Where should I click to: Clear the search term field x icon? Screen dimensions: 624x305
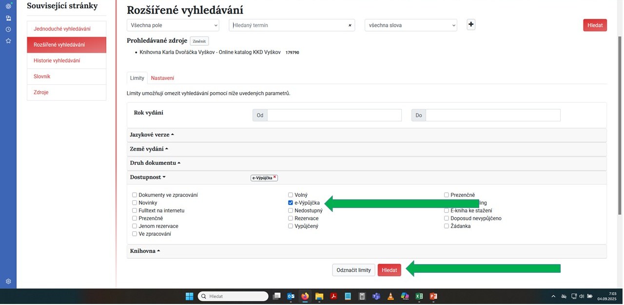click(x=350, y=25)
